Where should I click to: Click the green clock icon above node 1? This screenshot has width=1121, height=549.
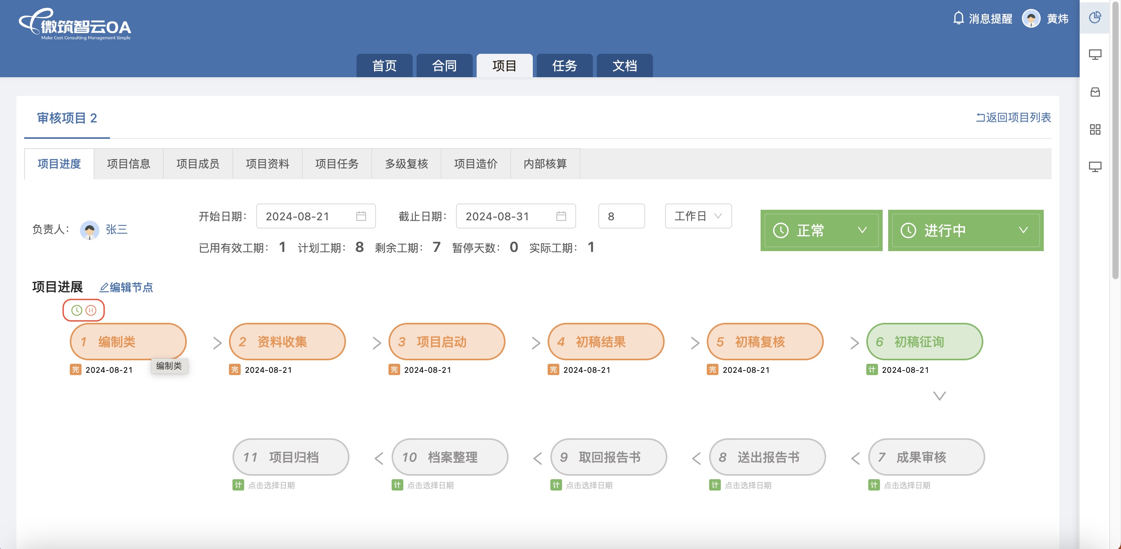point(76,310)
